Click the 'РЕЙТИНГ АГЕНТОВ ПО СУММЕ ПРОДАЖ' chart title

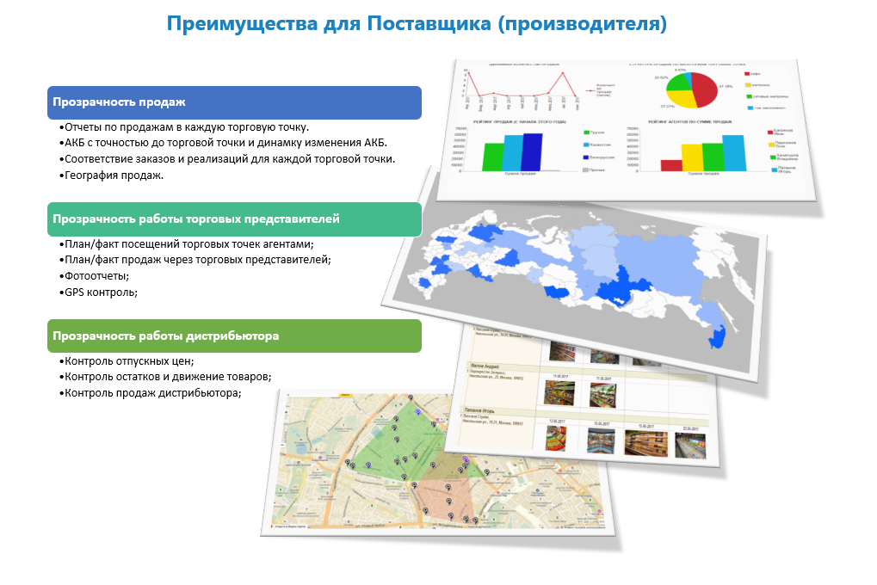tap(689, 121)
